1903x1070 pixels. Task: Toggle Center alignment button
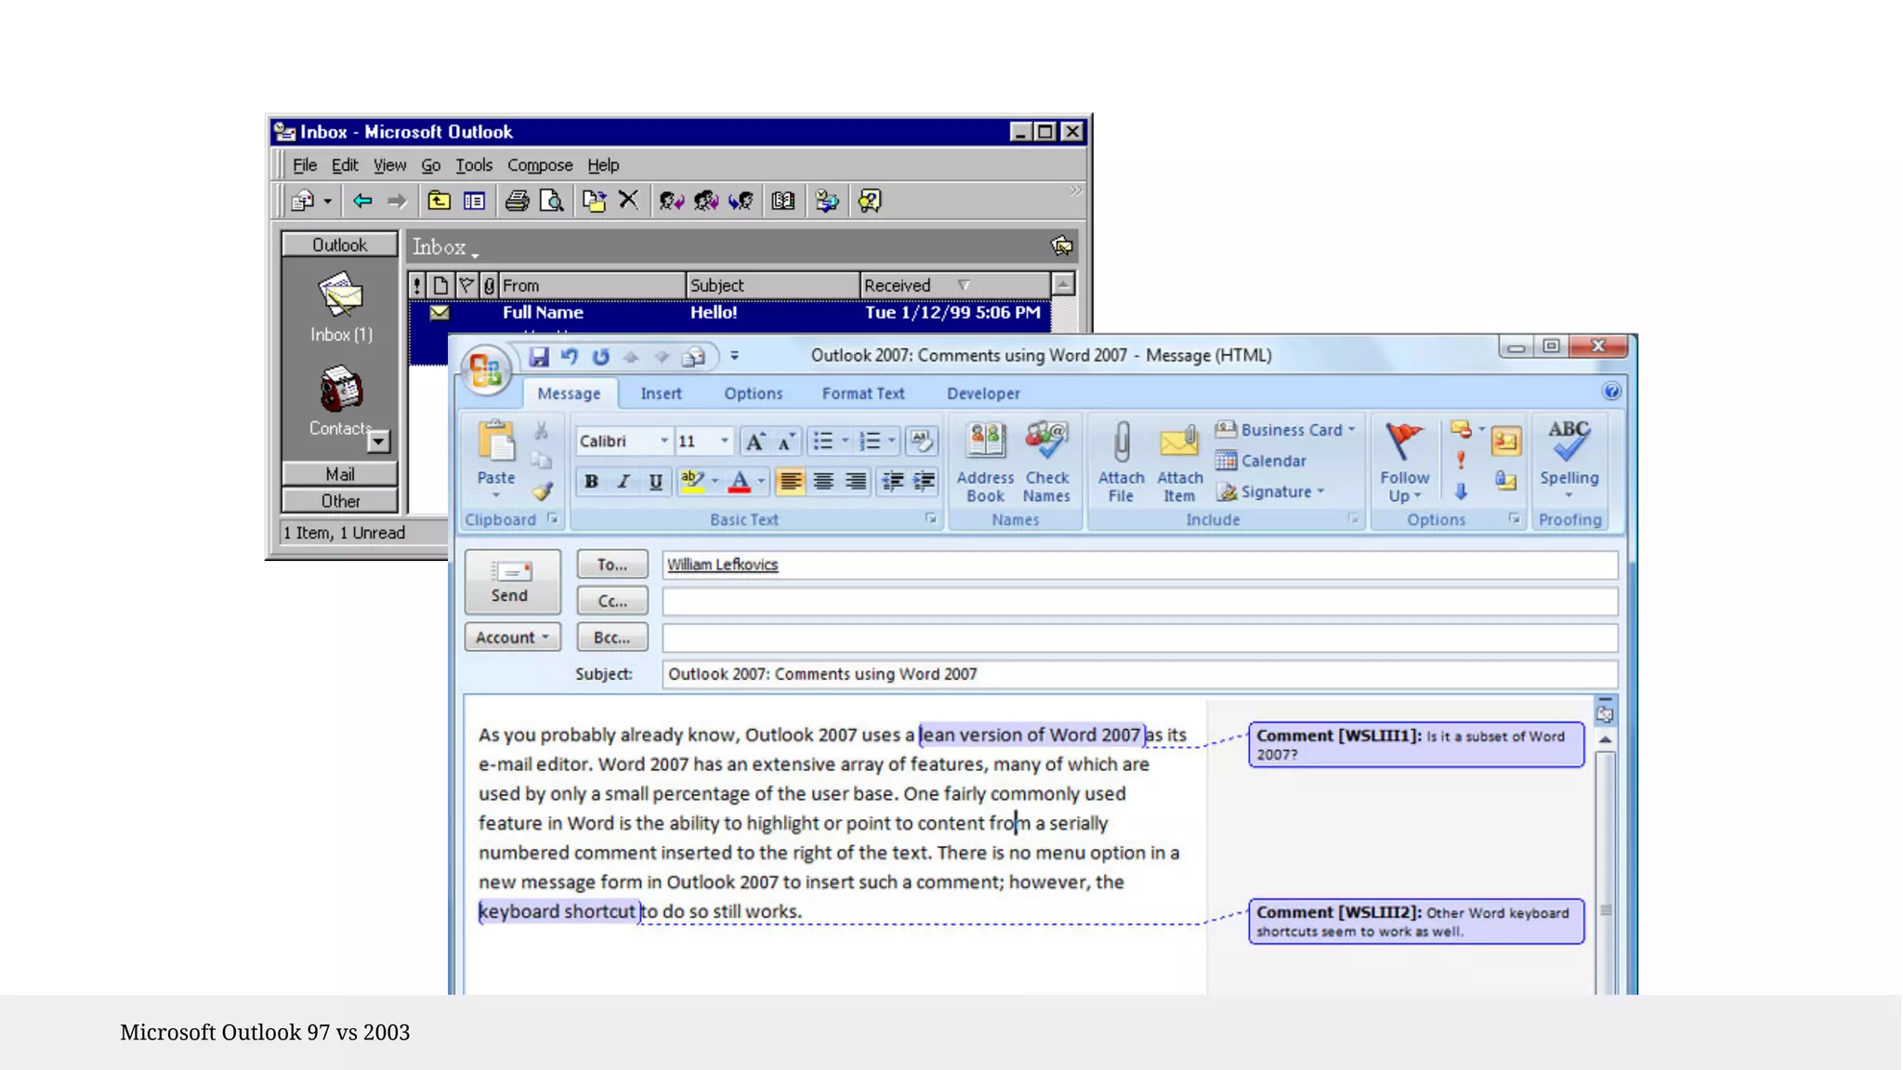tap(823, 481)
